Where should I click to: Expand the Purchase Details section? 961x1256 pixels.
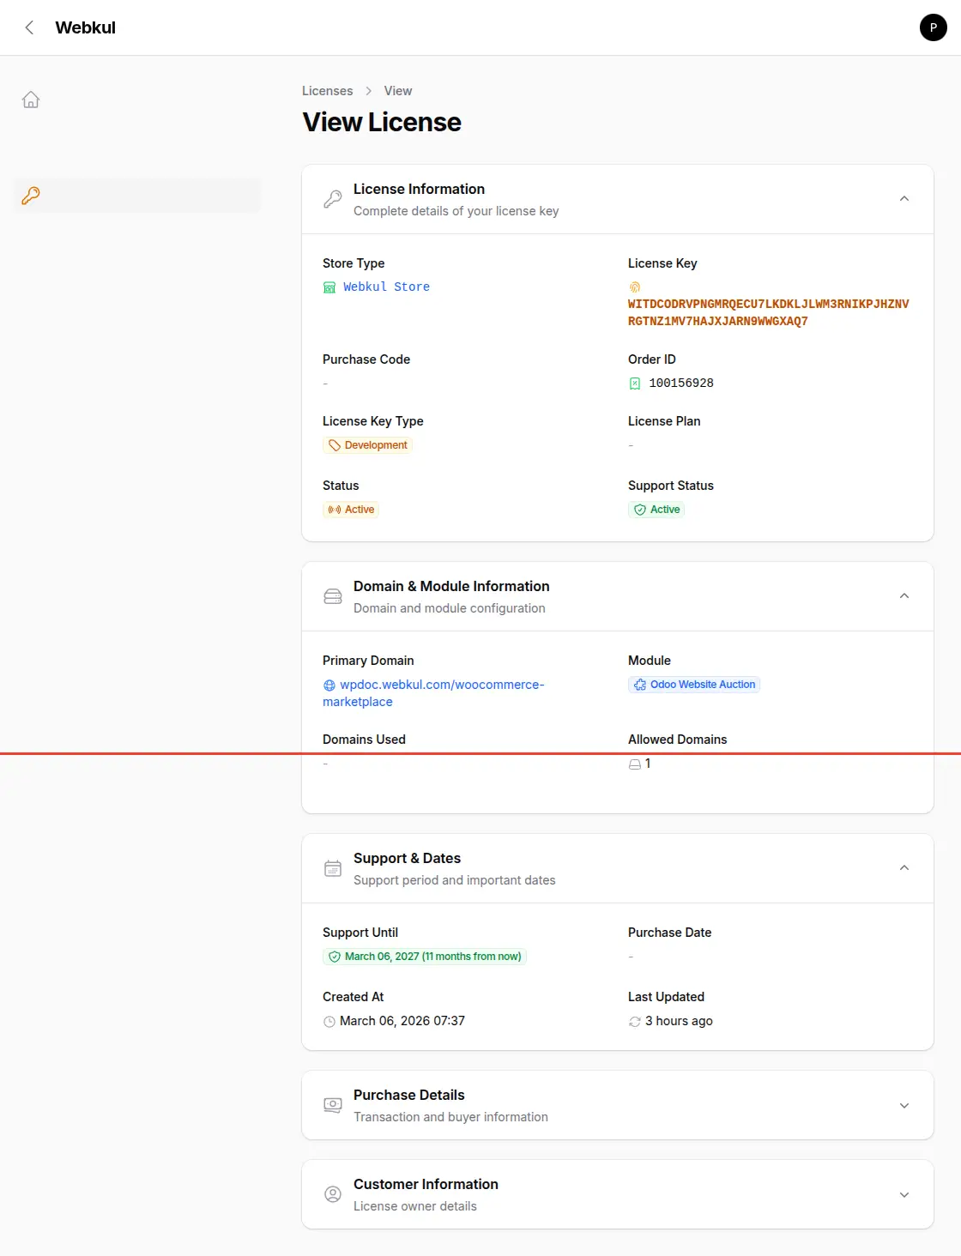(x=904, y=1105)
